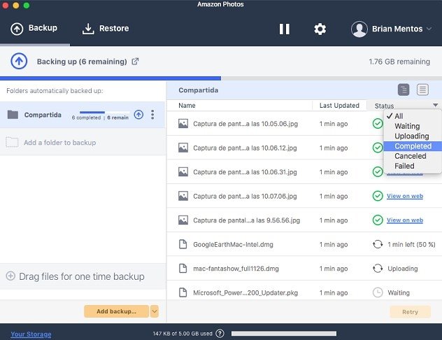The height and width of the screenshot is (340, 442).
Task: Click file icon for GoogleEarthMac-Intel.dmg
Action: (x=183, y=244)
